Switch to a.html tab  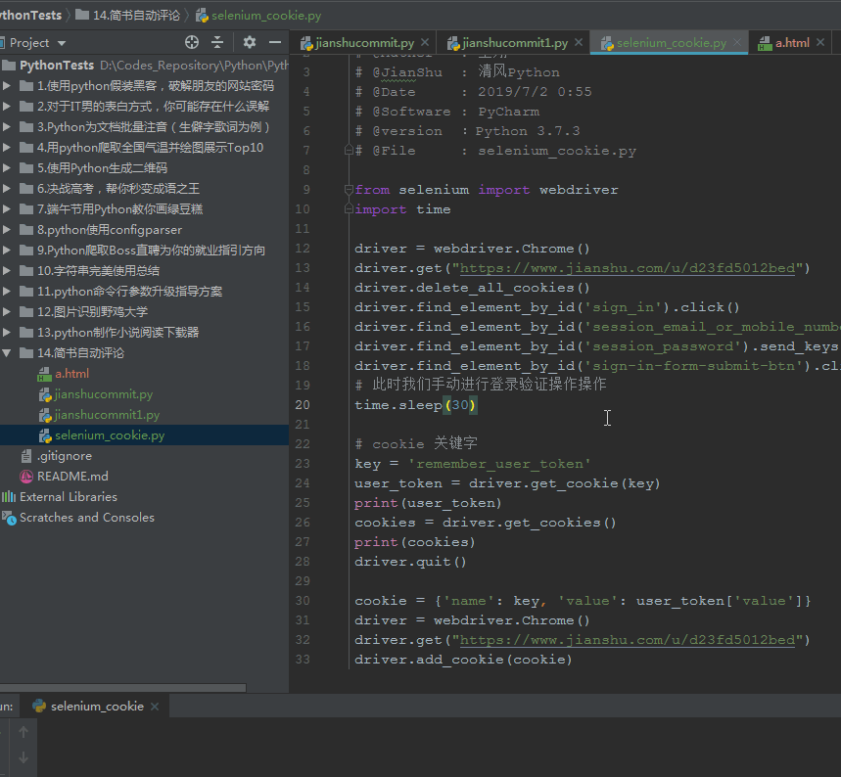[x=784, y=43]
